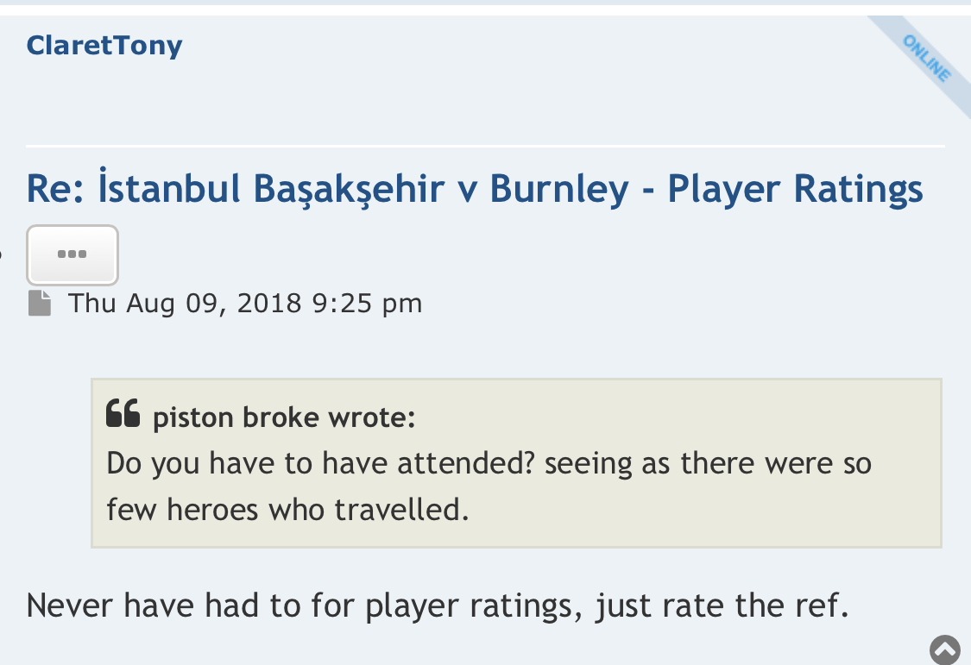Click "Player Ratings" in the post title
Image resolution: width=971 pixels, height=665 pixels.
(x=796, y=189)
